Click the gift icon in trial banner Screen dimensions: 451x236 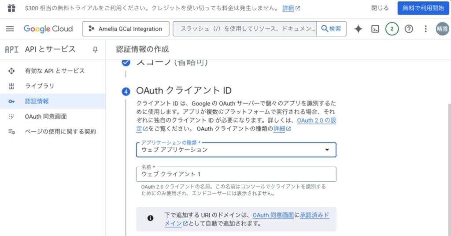pyautogui.click(x=11, y=8)
